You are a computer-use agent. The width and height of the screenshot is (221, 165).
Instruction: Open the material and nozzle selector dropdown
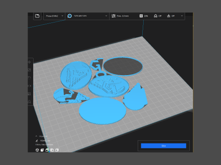(x=87, y=16)
